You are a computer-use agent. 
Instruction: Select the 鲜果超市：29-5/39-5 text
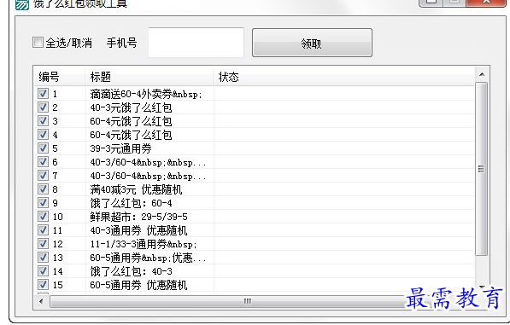138,217
